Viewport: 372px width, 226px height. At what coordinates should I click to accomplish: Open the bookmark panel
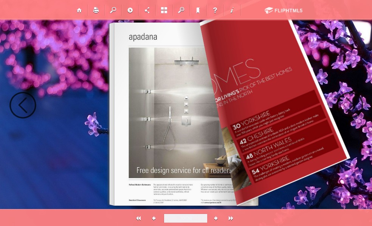point(198,11)
